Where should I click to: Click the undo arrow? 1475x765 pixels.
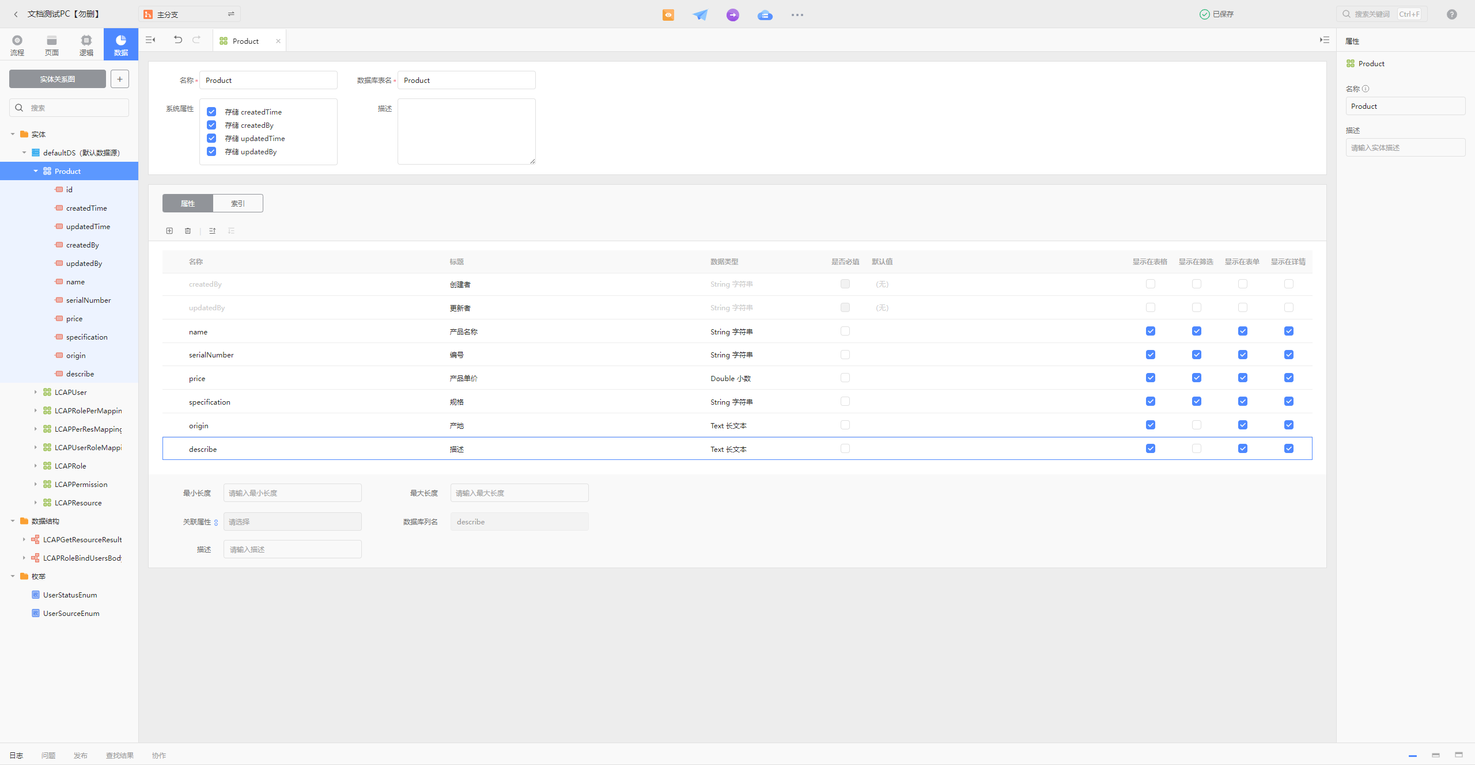click(x=178, y=40)
